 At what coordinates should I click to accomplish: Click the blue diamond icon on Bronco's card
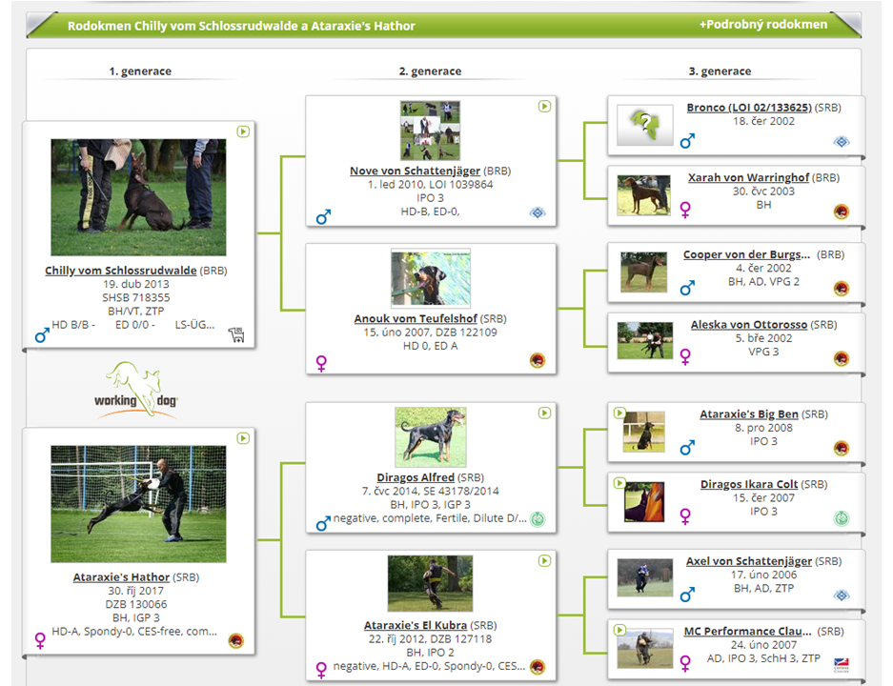[841, 141]
